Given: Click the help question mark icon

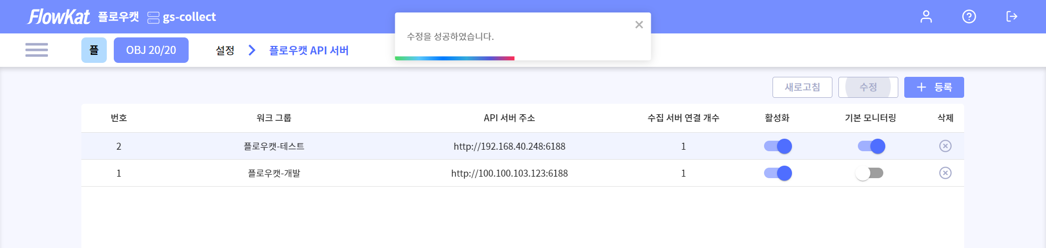Looking at the screenshot, I should [x=969, y=17].
